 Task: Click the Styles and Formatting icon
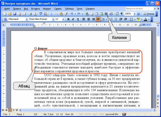tap(5, 19)
